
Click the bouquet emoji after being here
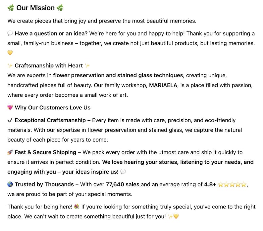click(77, 207)
